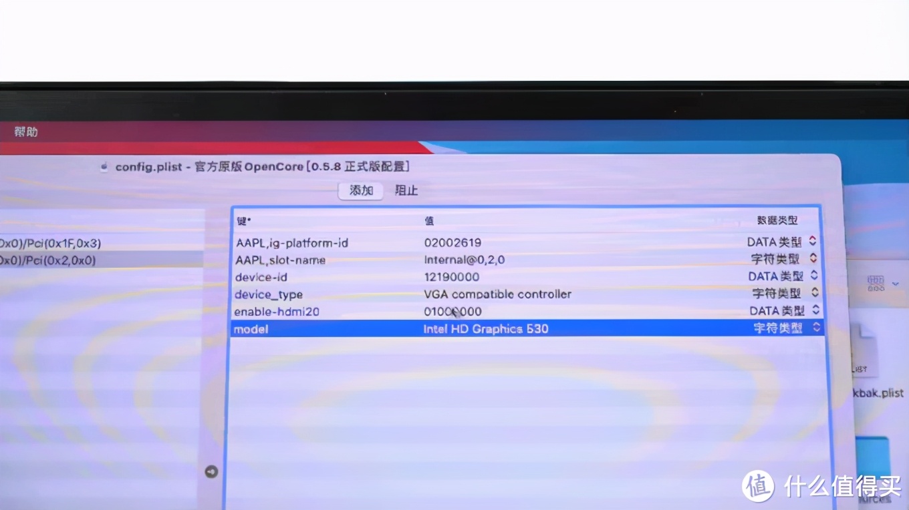
Task: Open data type dropdown for device_type
Action: (815, 292)
